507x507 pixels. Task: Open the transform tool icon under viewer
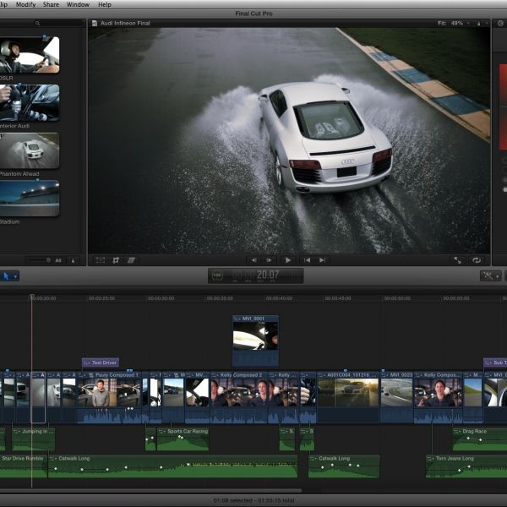(101, 260)
